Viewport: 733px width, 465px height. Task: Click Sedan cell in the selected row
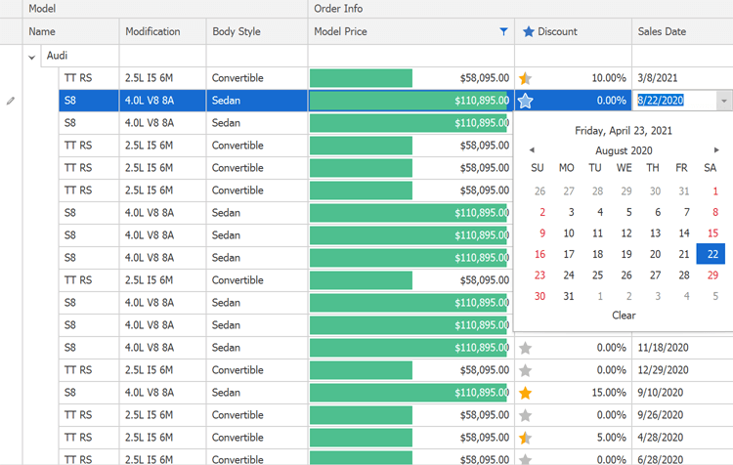click(257, 101)
